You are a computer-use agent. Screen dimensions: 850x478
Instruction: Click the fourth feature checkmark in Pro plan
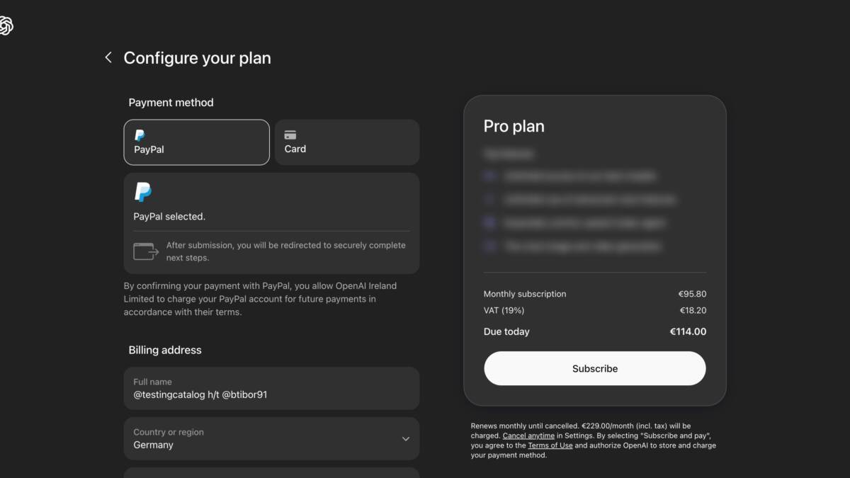(x=489, y=246)
